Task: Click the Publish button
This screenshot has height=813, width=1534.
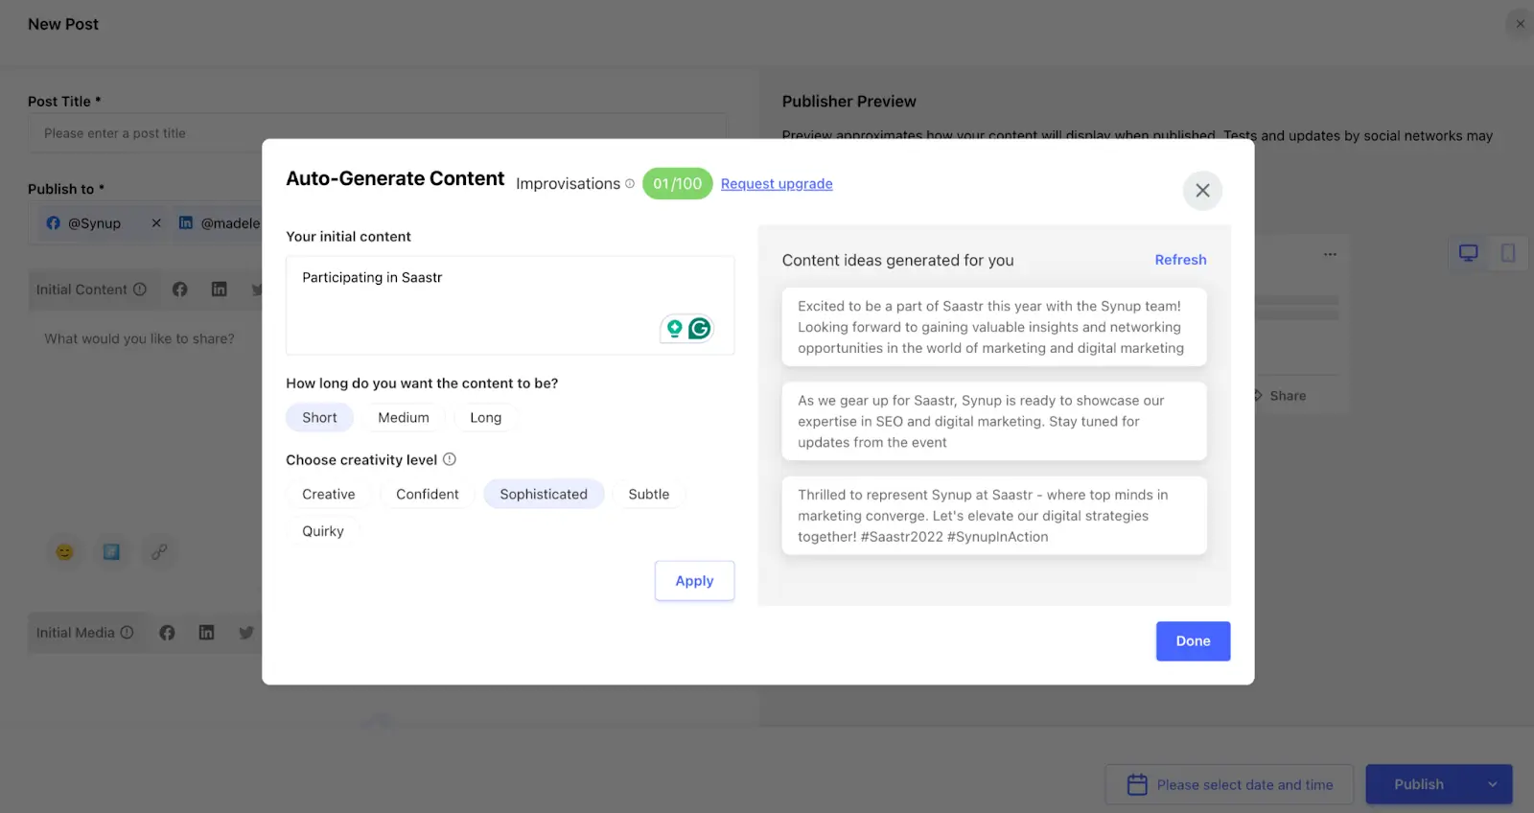Action: point(1419,784)
